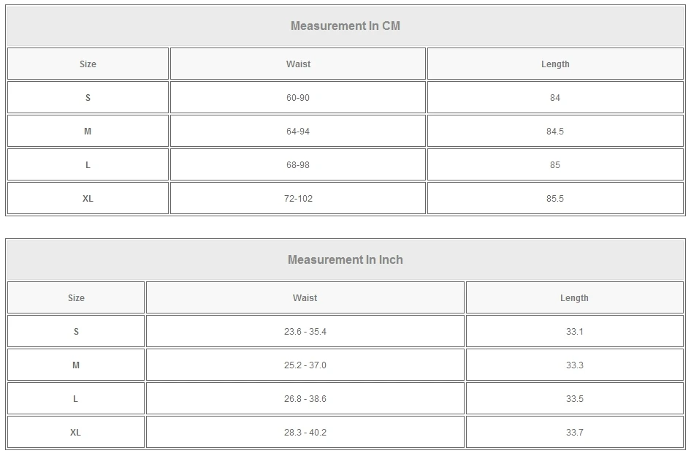This screenshot has width=691, height=456.
Task: Click length value 85.5
Action: tap(555, 199)
